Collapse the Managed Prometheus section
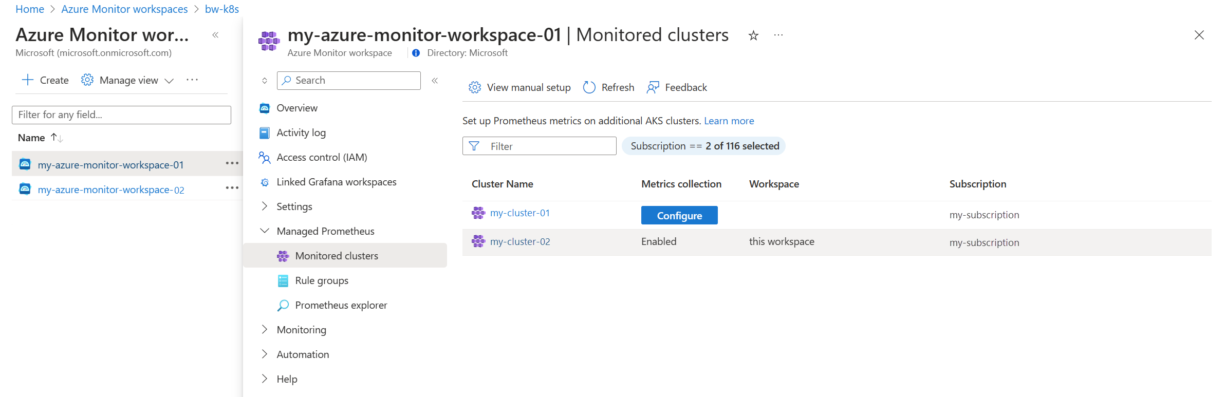1225x397 pixels. [x=265, y=231]
